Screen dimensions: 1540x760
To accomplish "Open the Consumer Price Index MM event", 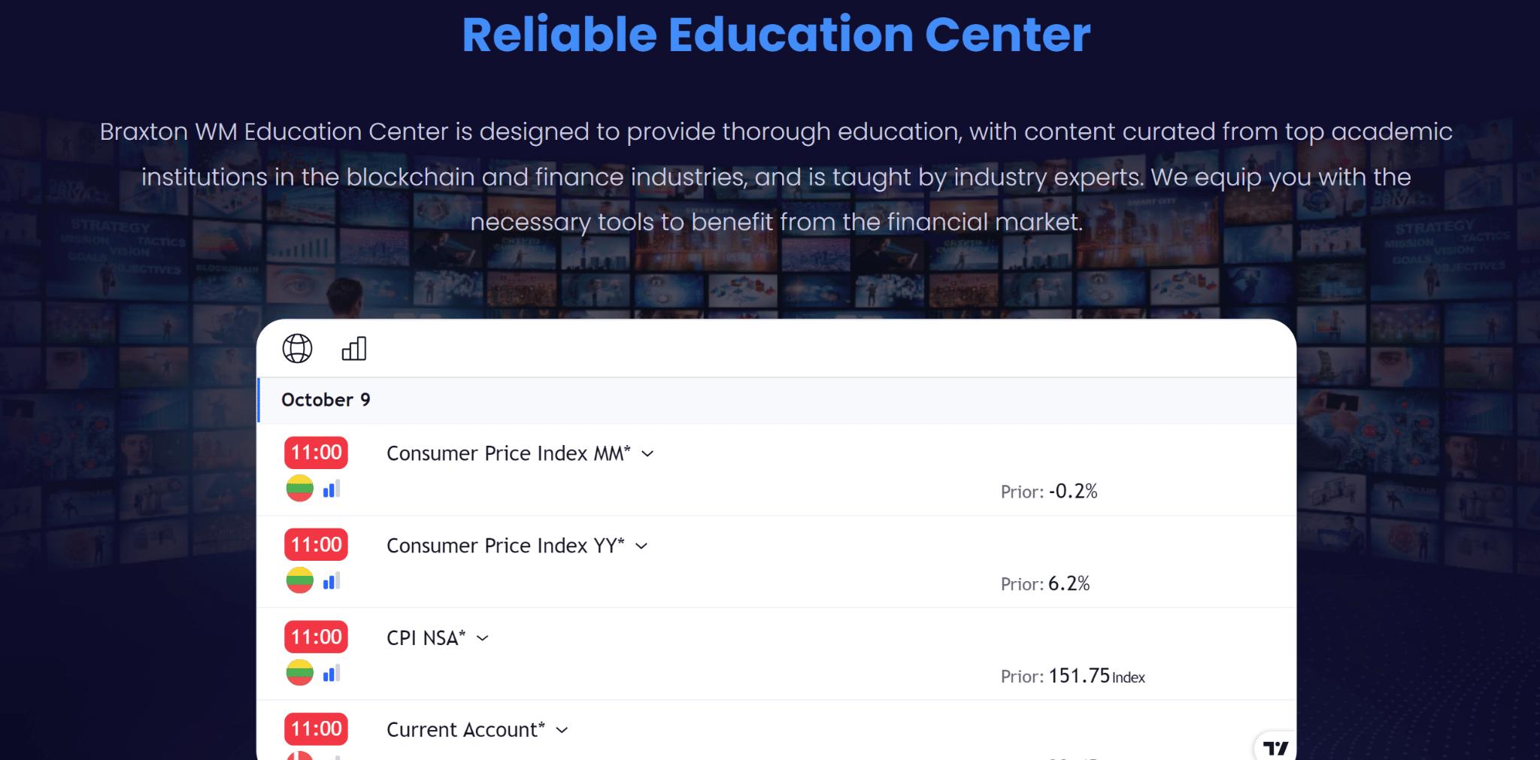I will [x=508, y=453].
